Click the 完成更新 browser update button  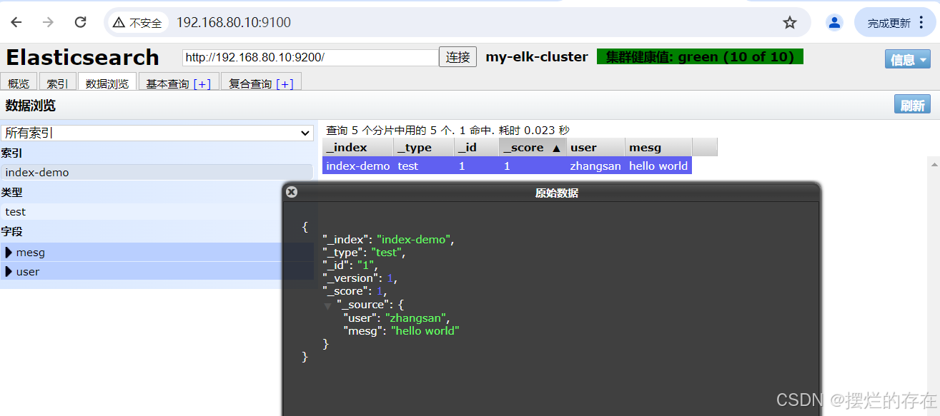tap(896, 23)
